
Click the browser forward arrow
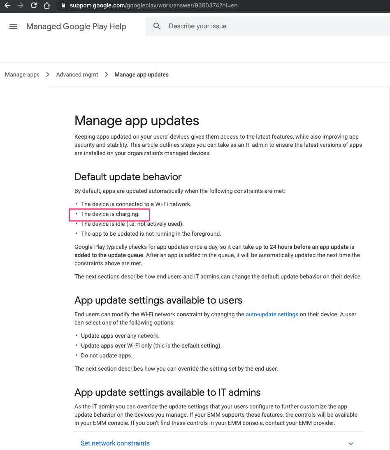pos(21,6)
